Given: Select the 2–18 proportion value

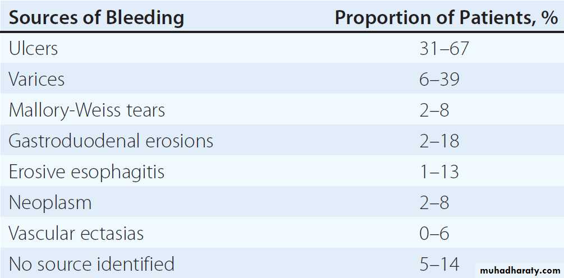Looking at the screenshot, I should pos(439,141).
